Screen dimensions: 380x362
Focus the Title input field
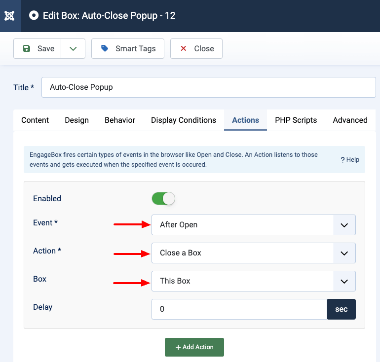coord(209,87)
